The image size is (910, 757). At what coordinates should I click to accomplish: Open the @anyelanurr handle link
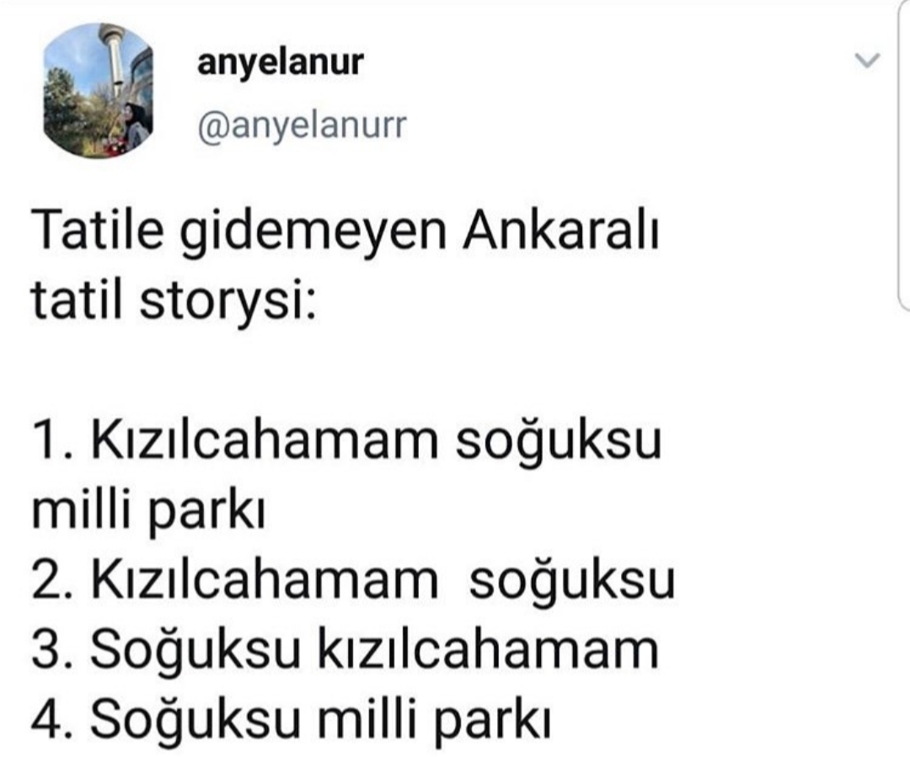pos(302,125)
